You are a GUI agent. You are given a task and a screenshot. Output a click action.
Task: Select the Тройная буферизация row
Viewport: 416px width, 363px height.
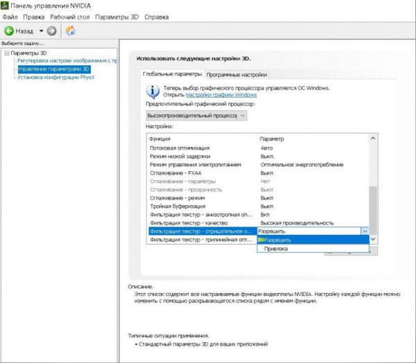257,206
